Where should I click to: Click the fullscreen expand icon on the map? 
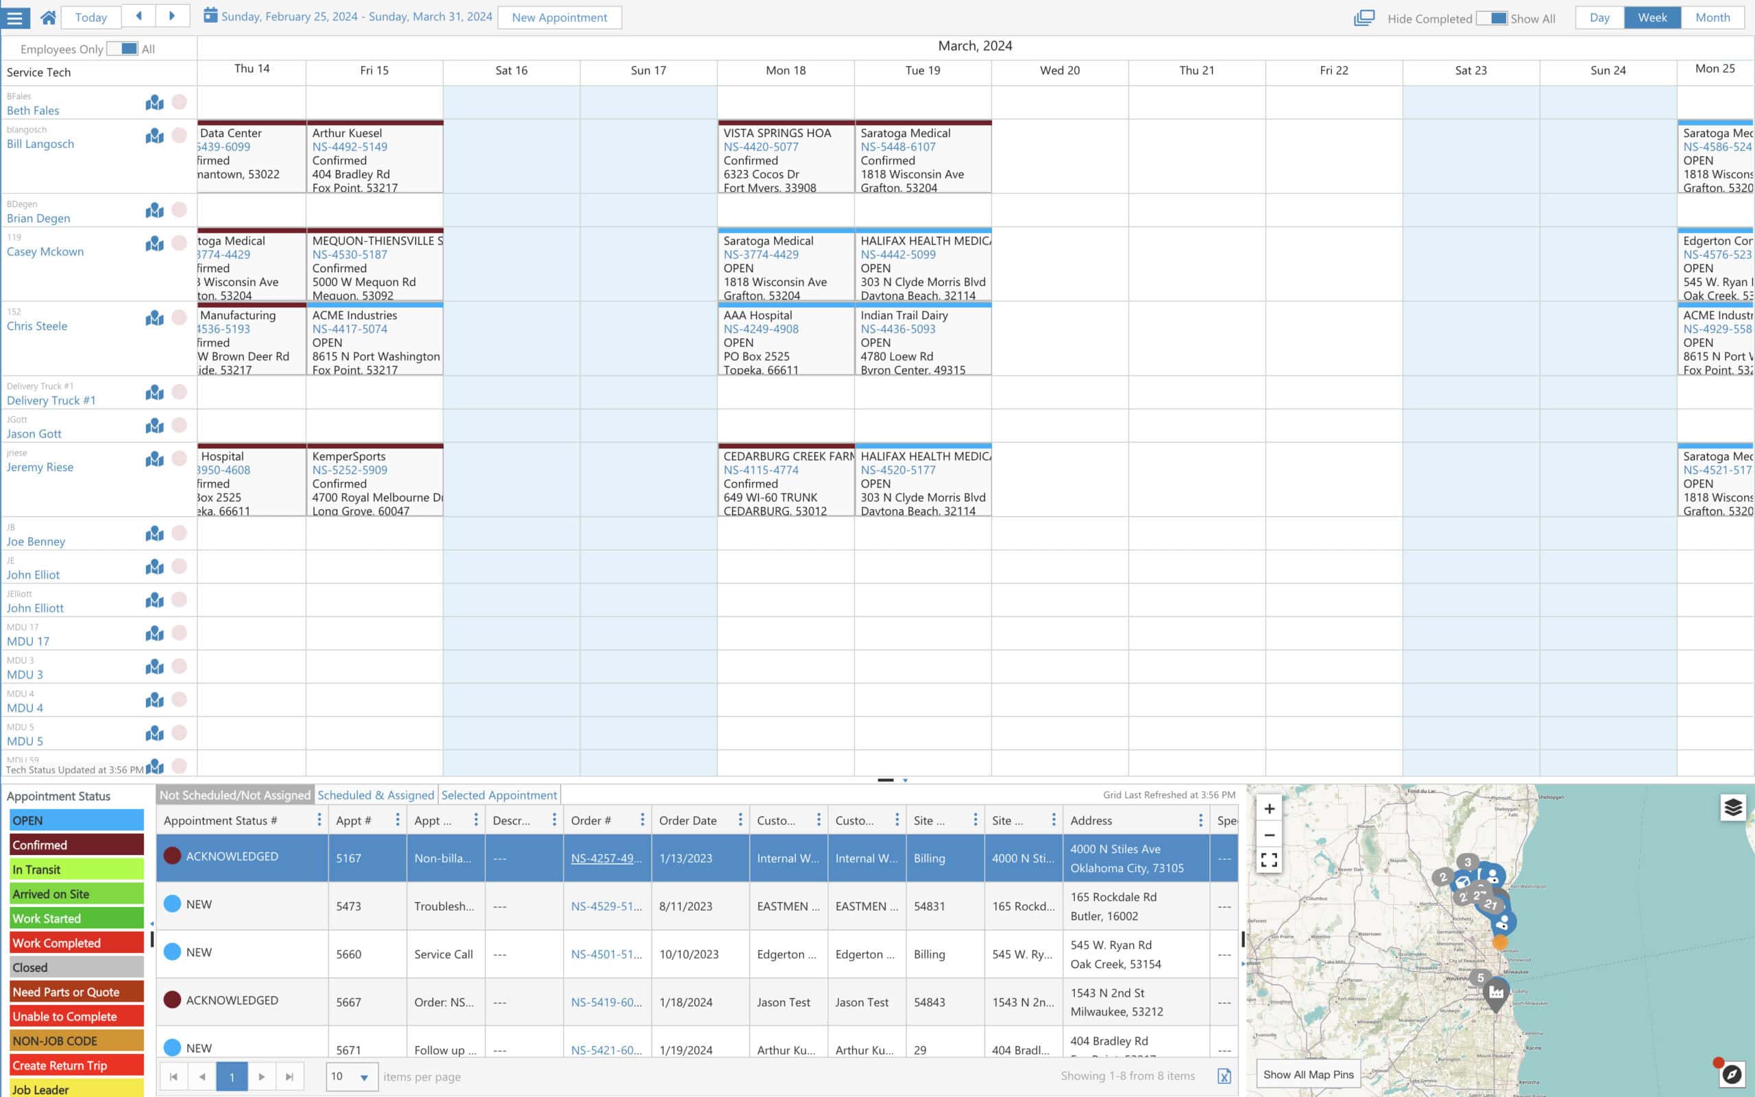[x=1269, y=860]
